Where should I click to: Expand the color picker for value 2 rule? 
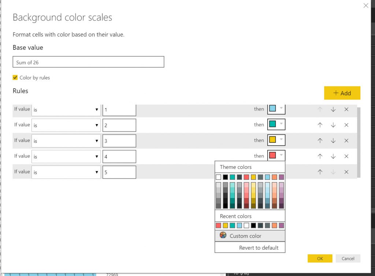point(281,124)
